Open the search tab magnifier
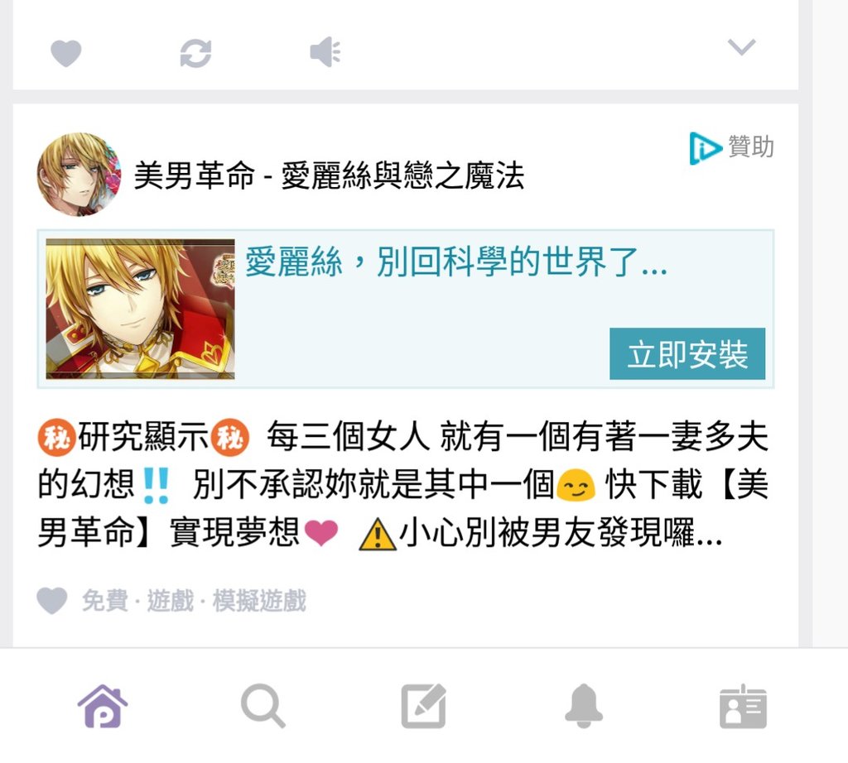The image size is (848, 763). coord(263,706)
